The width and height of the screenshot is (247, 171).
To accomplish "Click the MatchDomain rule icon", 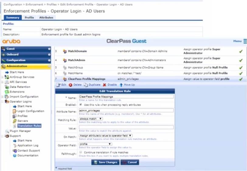I will 65,51.
